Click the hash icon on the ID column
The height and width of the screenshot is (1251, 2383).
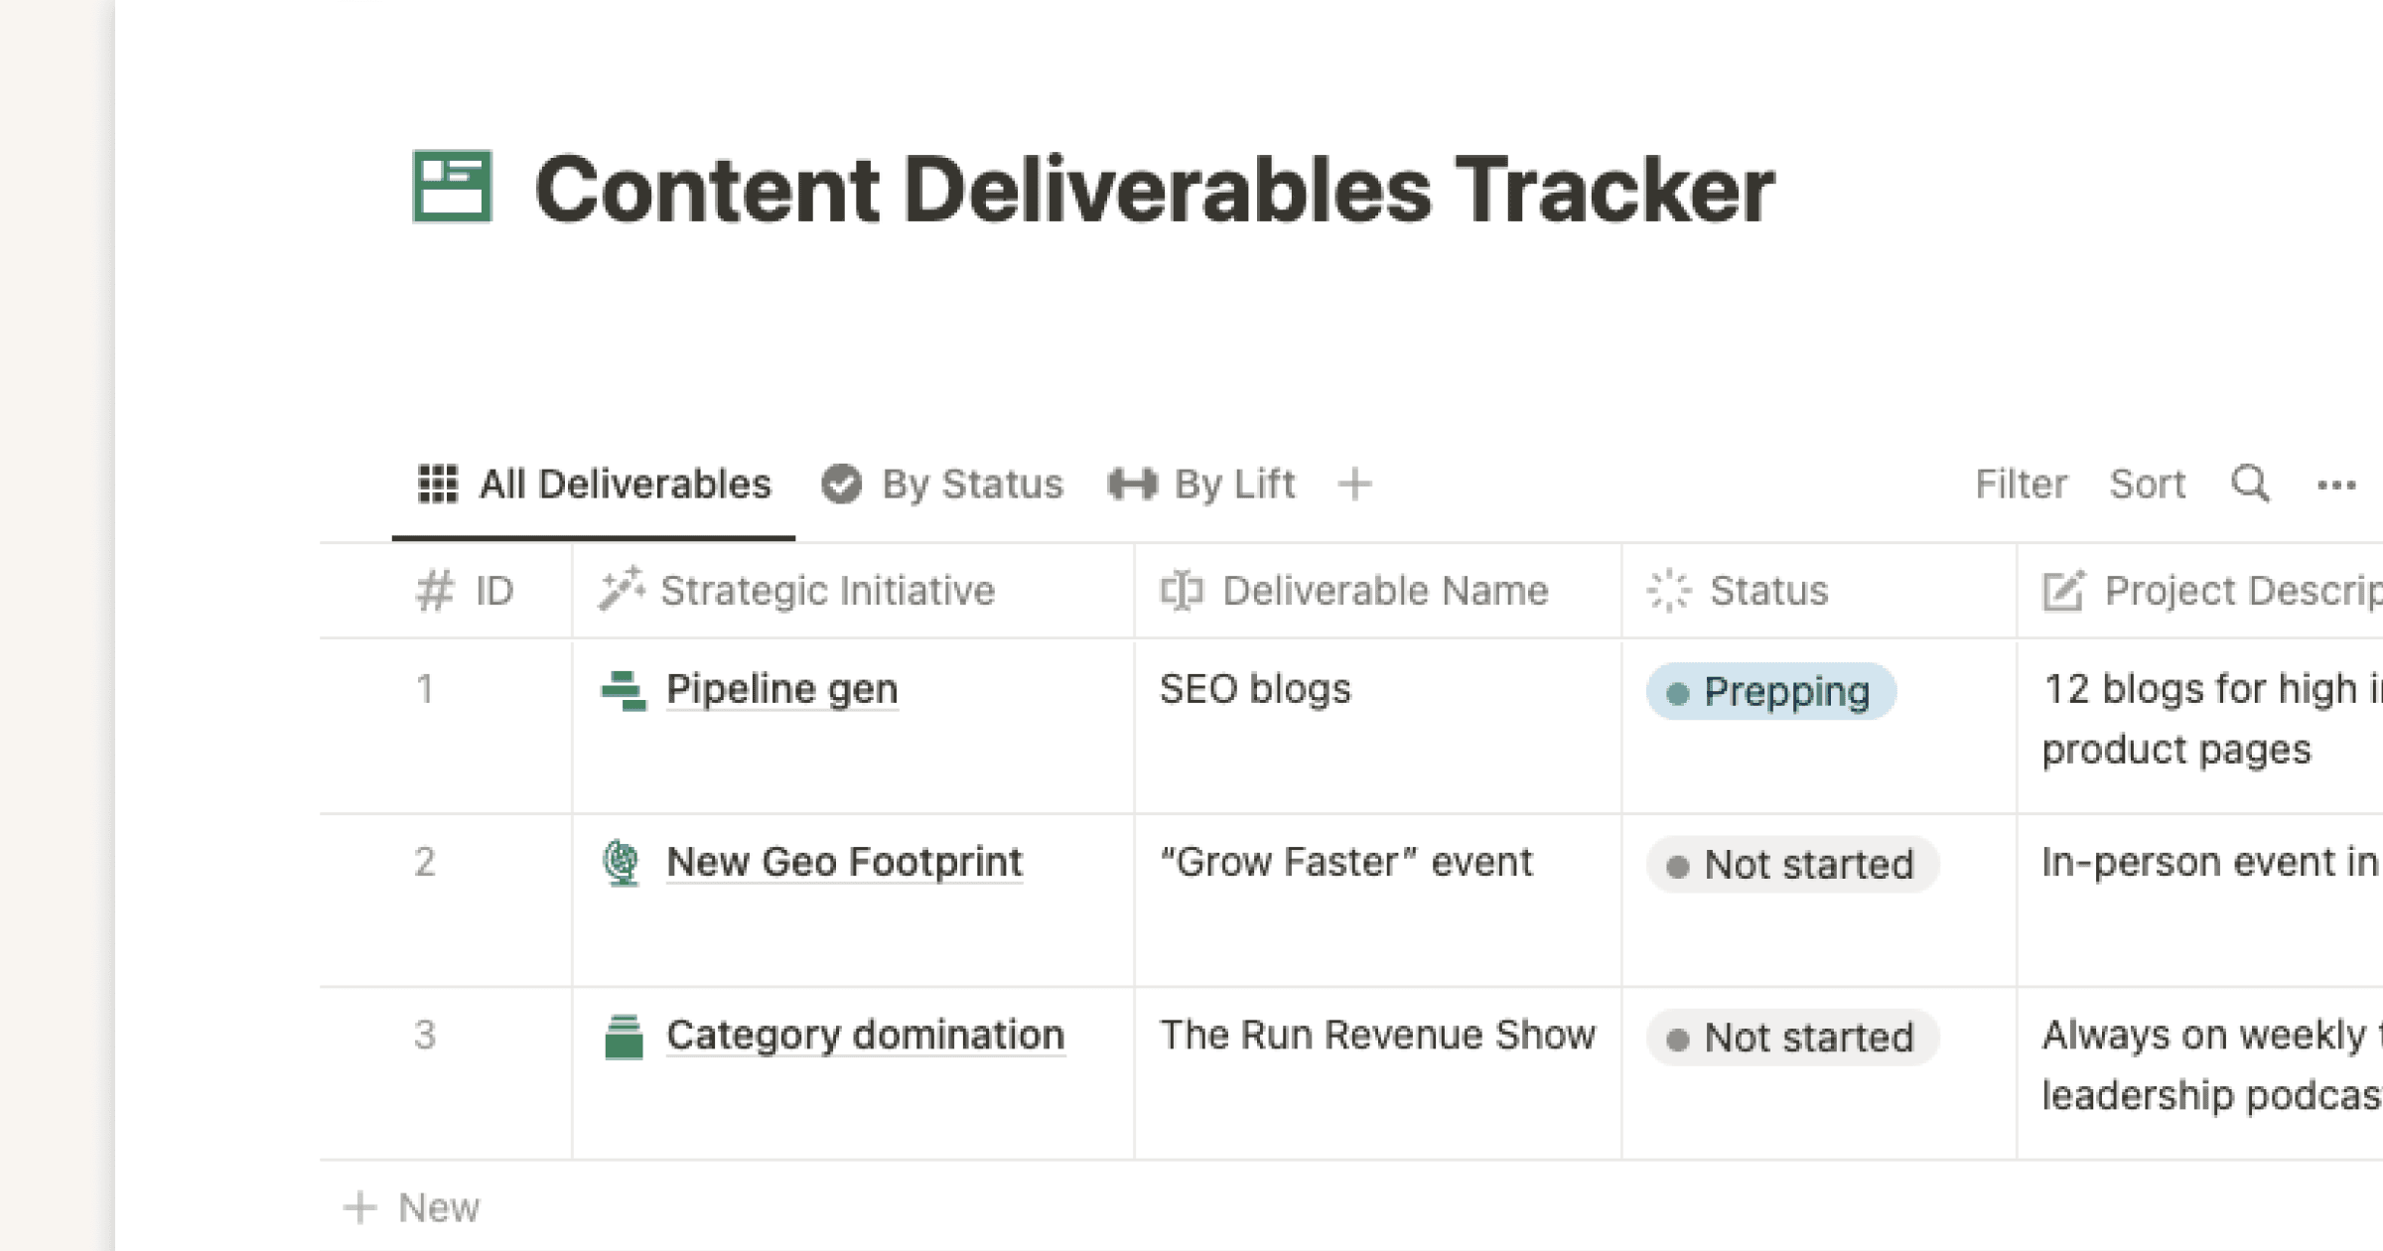pos(435,590)
